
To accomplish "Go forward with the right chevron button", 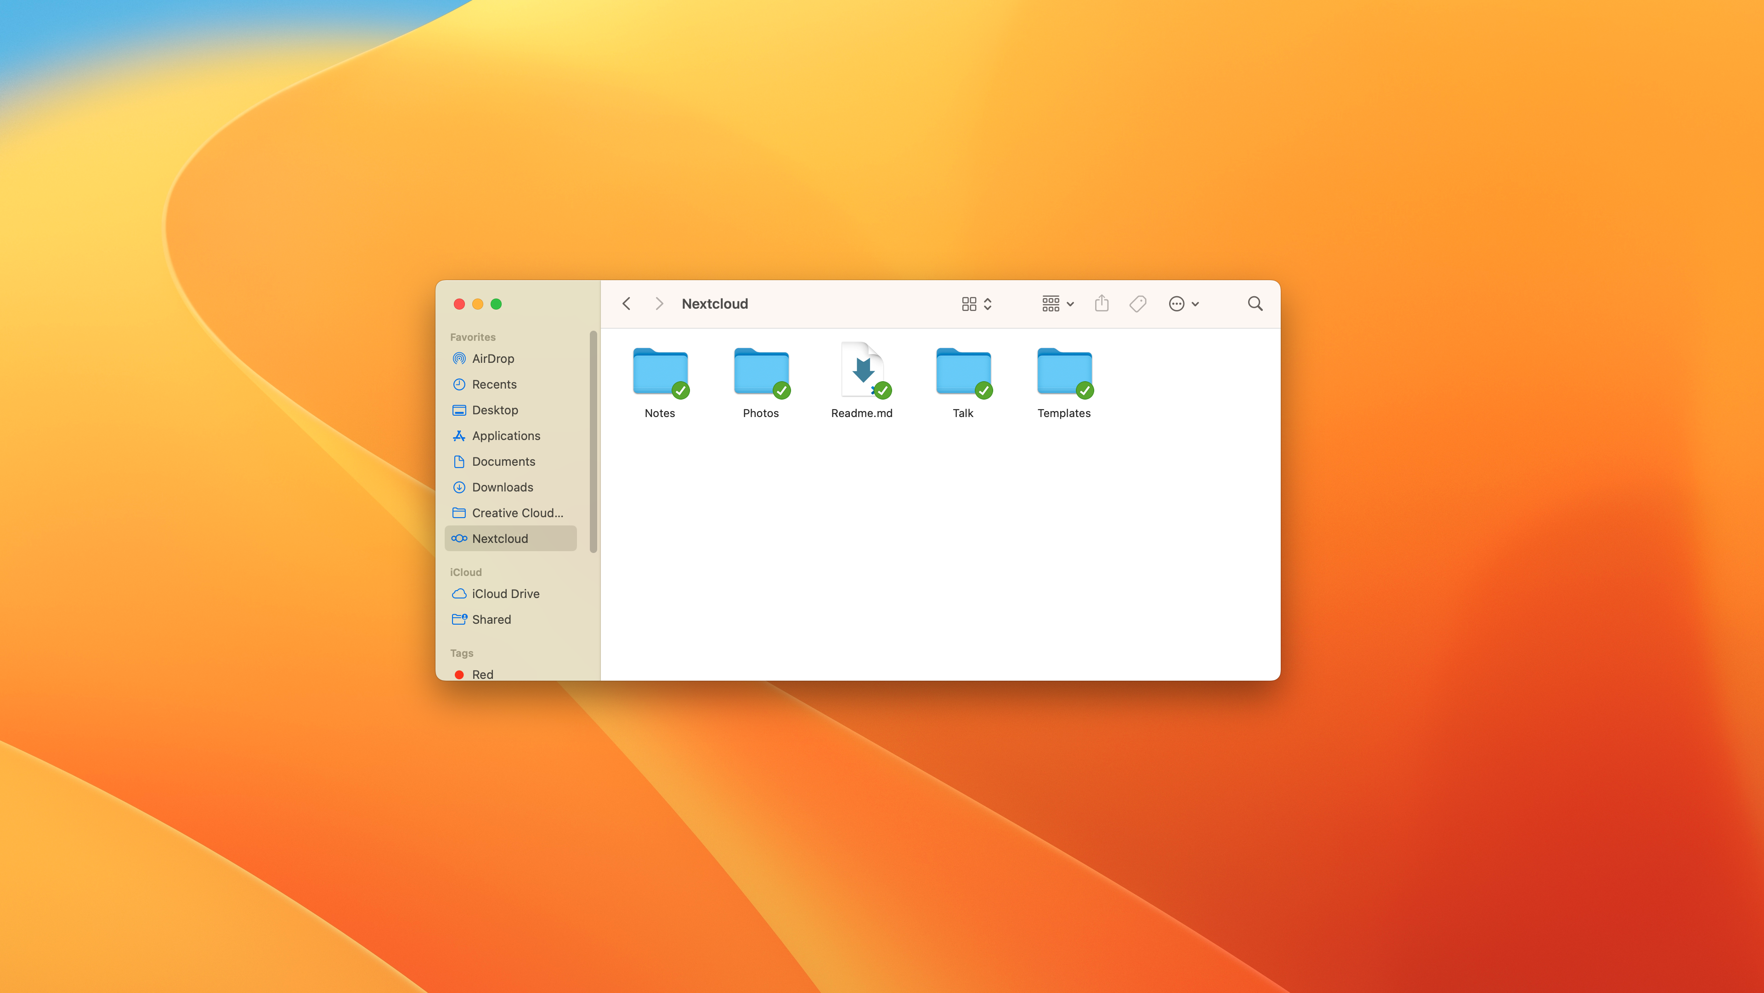I will (659, 304).
